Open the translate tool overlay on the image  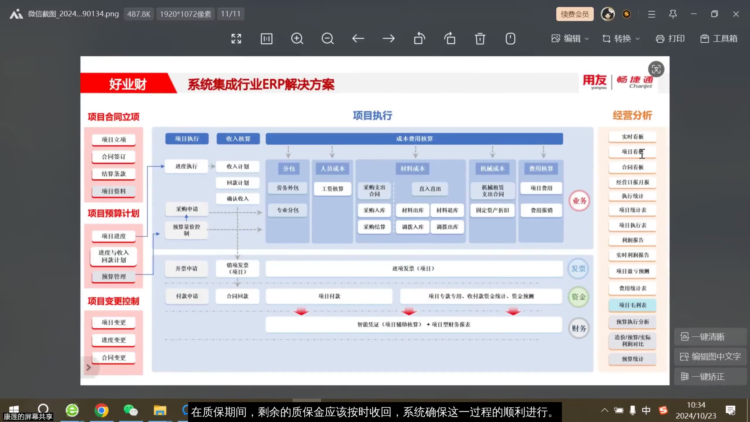tap(656, 69)
